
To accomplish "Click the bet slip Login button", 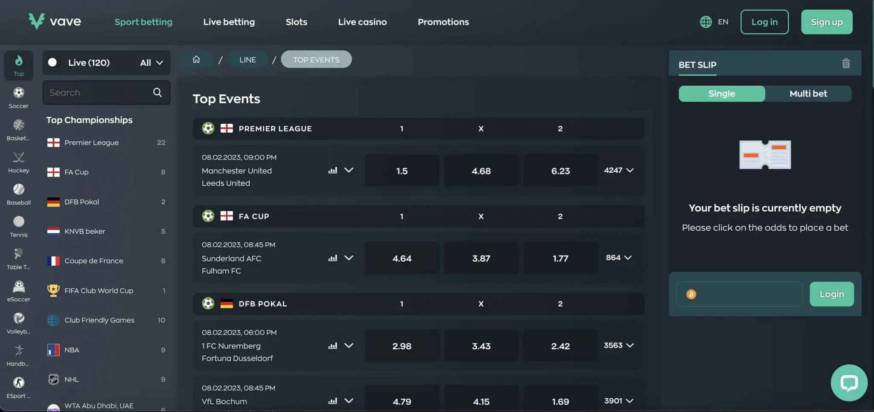I will point(832,294).
